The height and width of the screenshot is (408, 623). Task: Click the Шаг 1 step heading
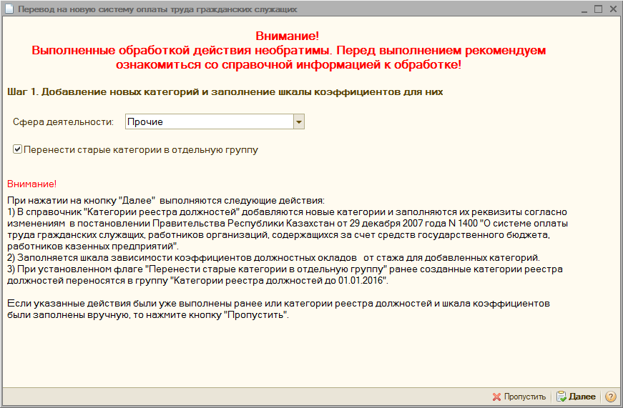tap(225, 92)
